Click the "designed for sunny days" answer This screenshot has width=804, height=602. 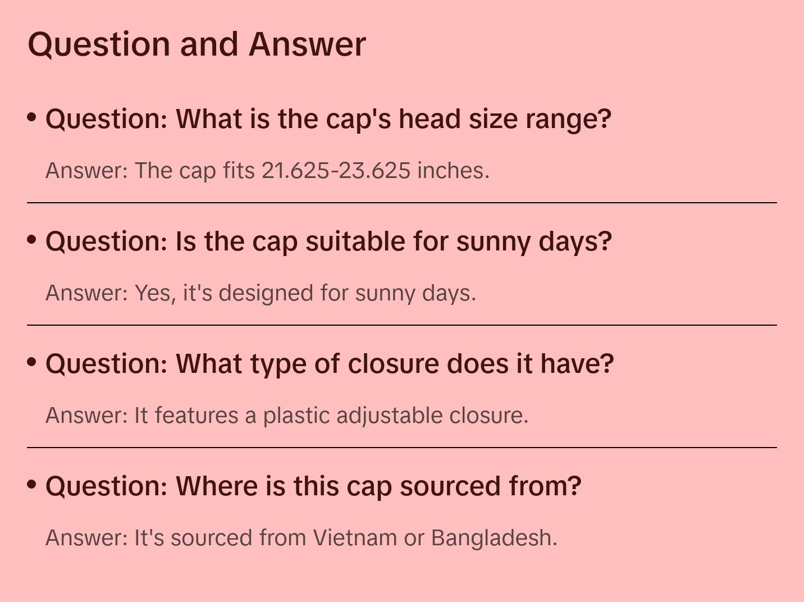point(261,293)
